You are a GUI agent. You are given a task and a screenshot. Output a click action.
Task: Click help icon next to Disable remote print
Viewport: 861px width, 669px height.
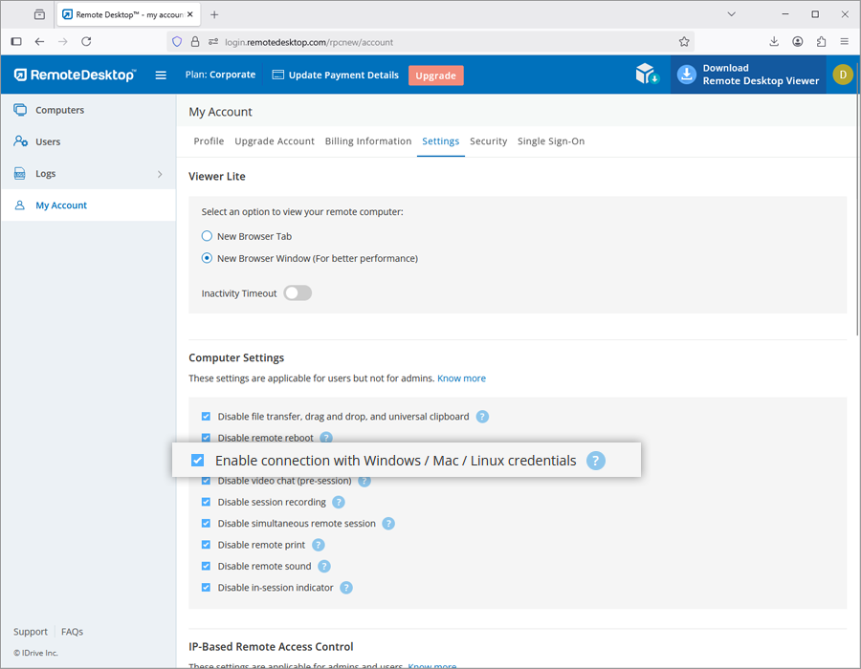pyautogui.click(x=318, y=545)
